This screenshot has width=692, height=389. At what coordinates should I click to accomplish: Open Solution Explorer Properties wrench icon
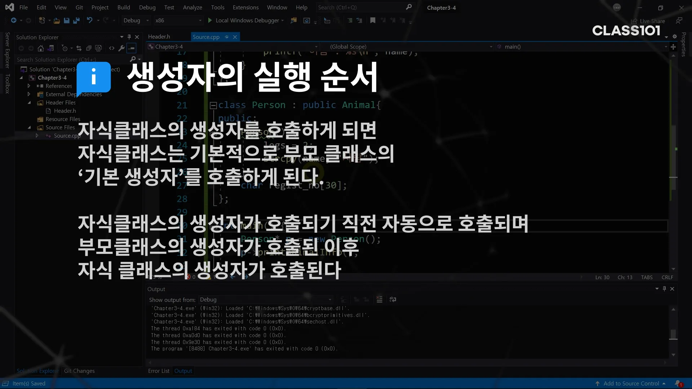(x=121, y=48)
